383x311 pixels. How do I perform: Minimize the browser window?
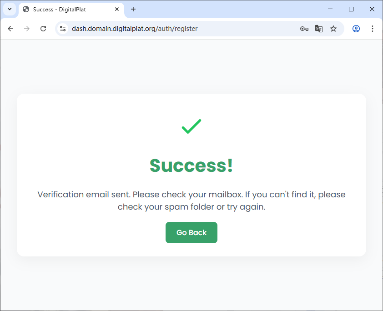(330, 9)
